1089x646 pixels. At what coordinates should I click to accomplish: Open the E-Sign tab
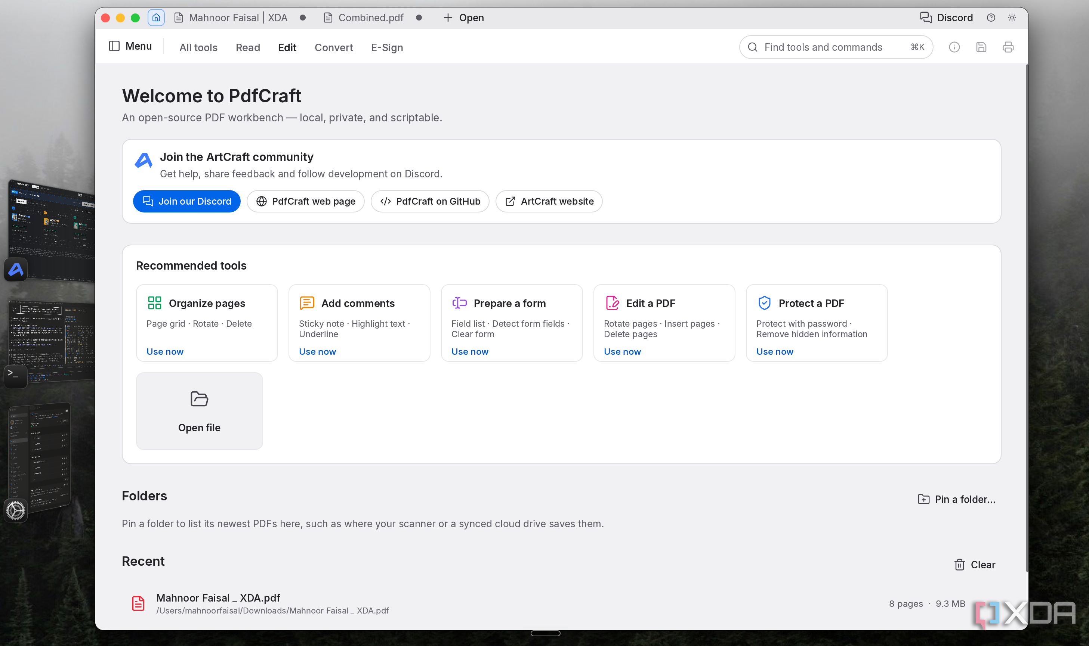[x=387, y=47]
